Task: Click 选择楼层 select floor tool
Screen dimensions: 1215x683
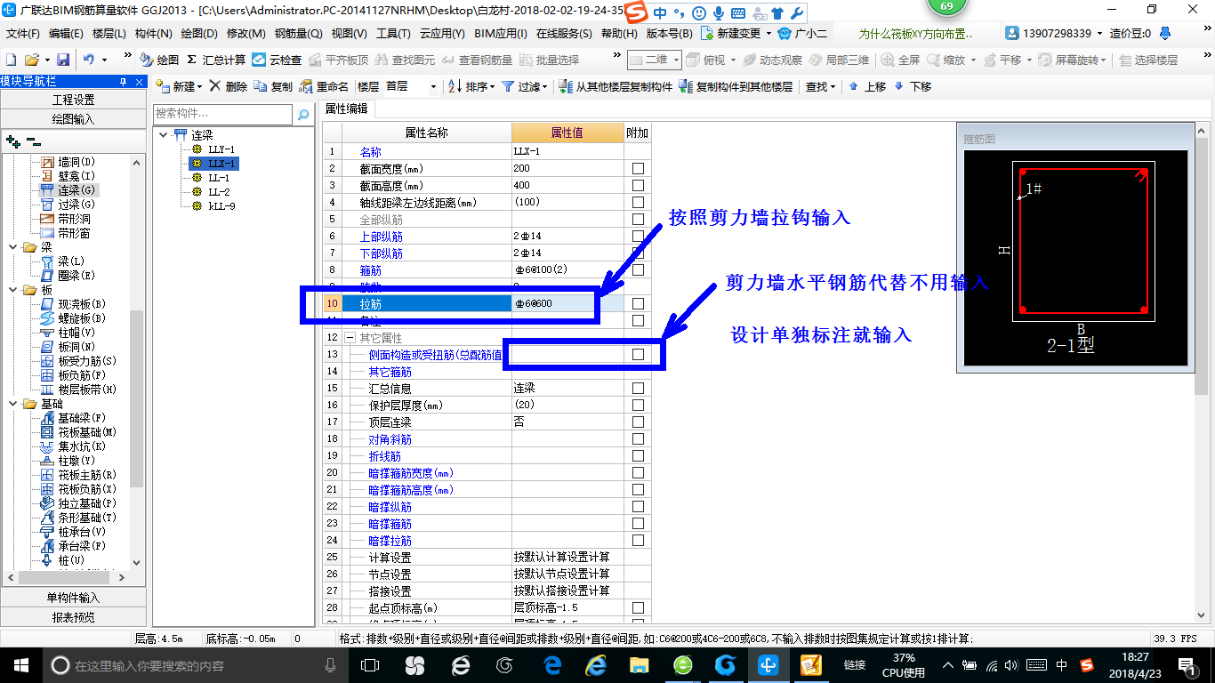Action: click(1148, 60)
